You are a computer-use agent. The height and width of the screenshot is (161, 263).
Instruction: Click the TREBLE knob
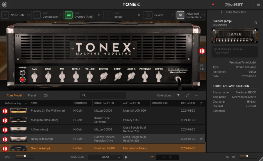(x=76, y=77)
